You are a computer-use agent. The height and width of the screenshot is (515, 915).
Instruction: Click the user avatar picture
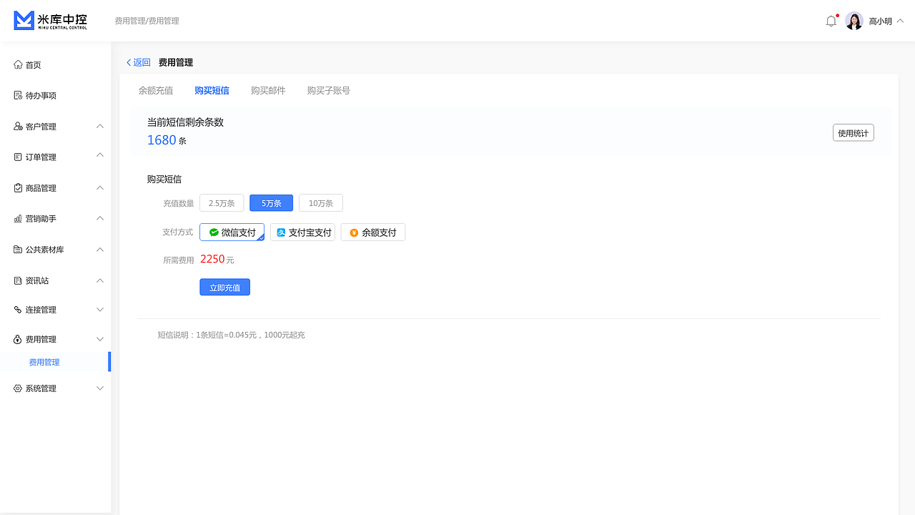pos(854,21)
